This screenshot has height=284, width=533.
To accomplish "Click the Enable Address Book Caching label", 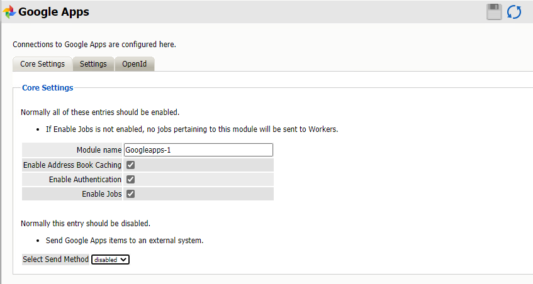I will click(72, 165).
